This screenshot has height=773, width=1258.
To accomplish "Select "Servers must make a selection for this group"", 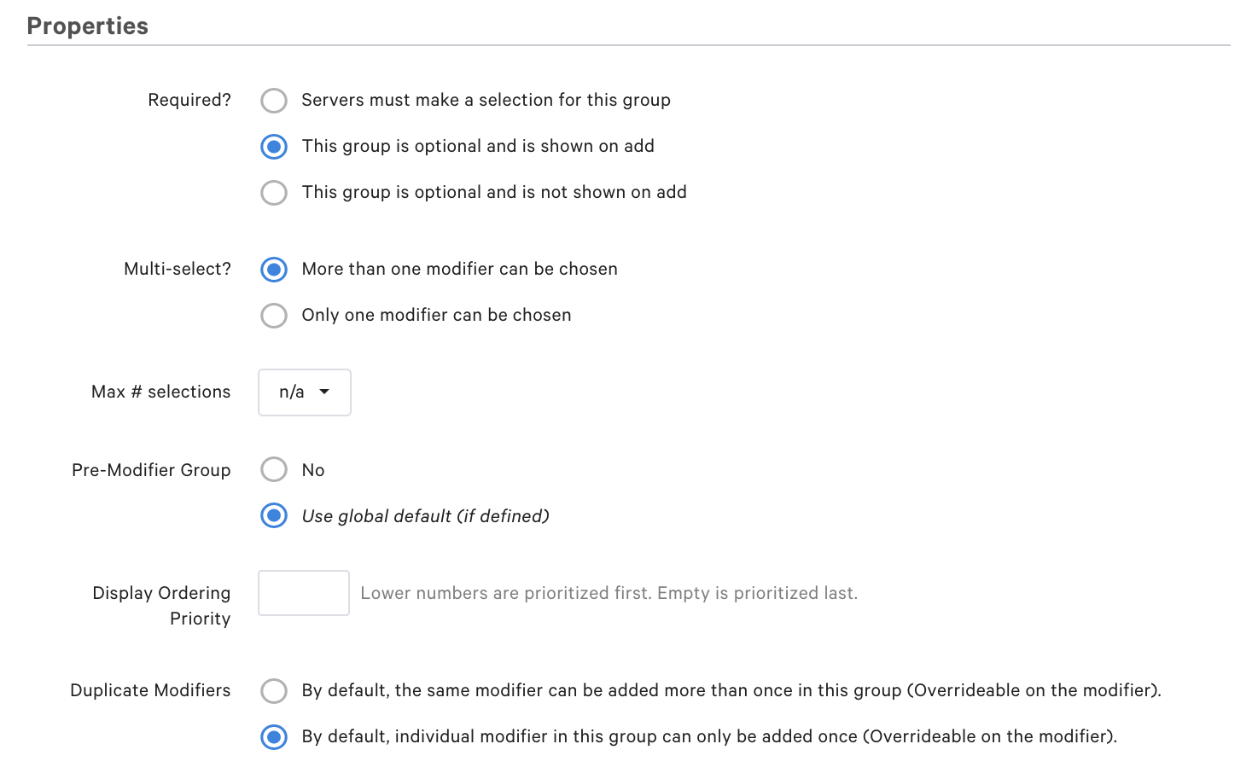I will (273, 100).
